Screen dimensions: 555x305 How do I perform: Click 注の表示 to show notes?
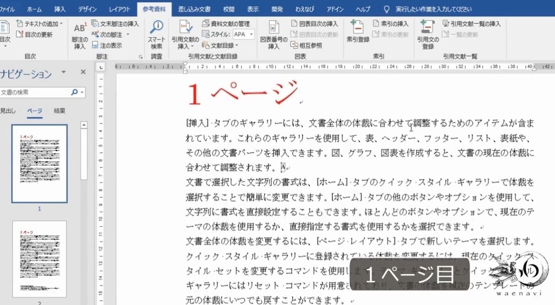click(107, 45)
